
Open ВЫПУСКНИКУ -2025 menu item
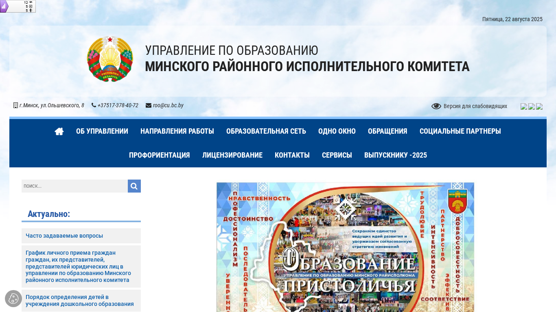[396, 155]
